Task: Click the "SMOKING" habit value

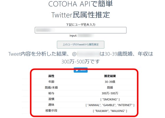Action: pyautogui.click(x=110, y=99)
